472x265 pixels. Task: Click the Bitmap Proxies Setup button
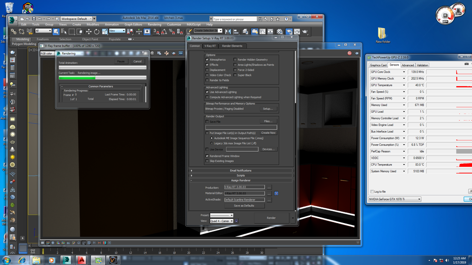pos(268,109)
